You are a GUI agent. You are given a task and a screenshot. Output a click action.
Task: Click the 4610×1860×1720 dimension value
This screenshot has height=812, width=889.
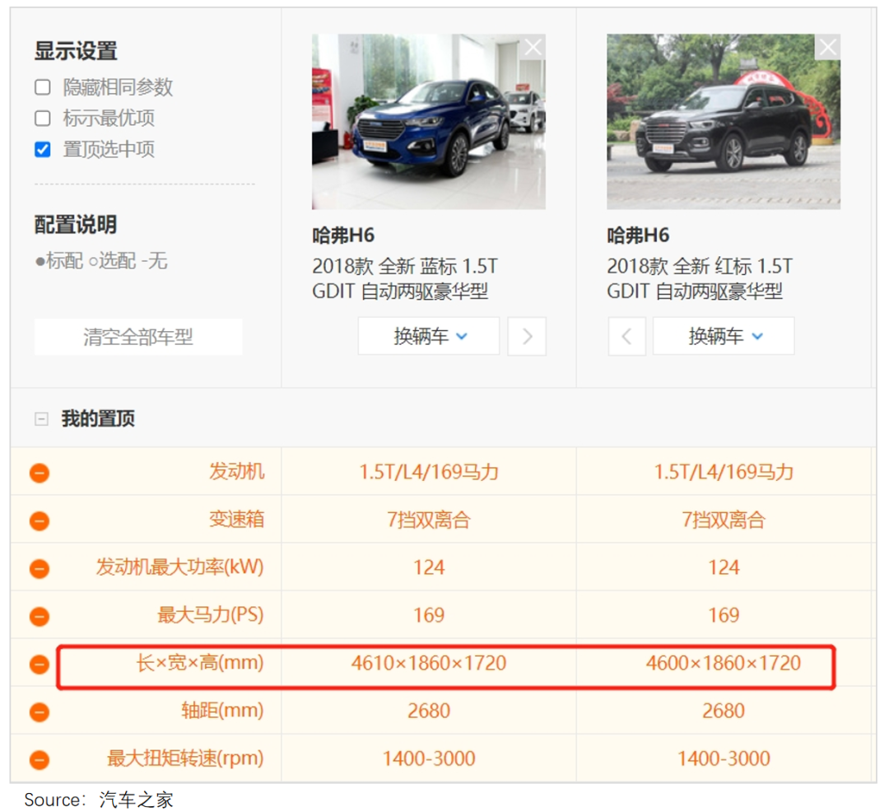(429, 663)
